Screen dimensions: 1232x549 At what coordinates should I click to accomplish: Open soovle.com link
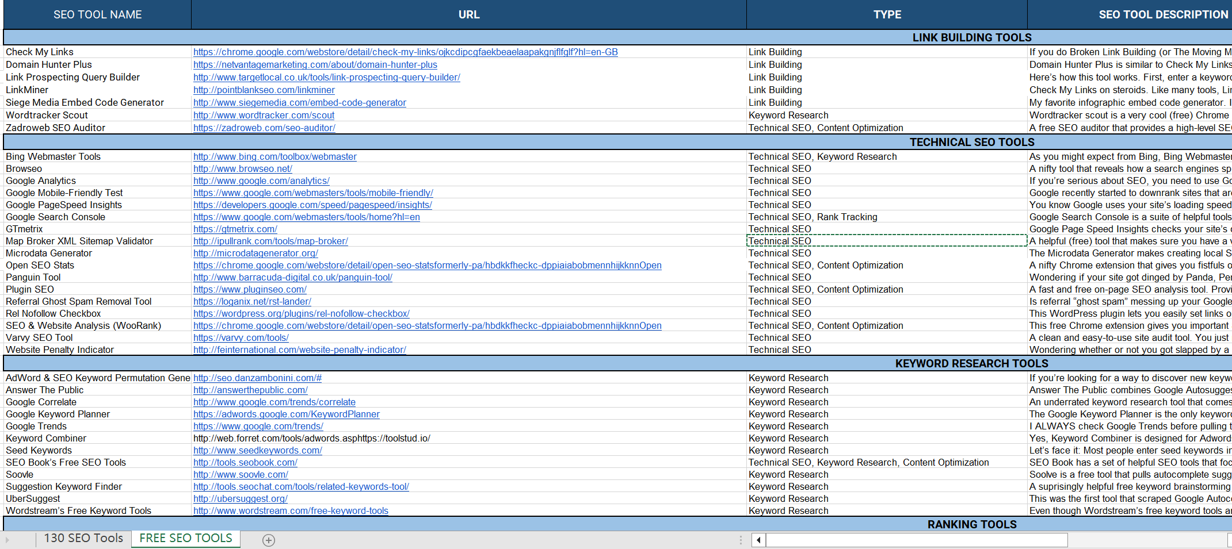(x=241, y=474)
